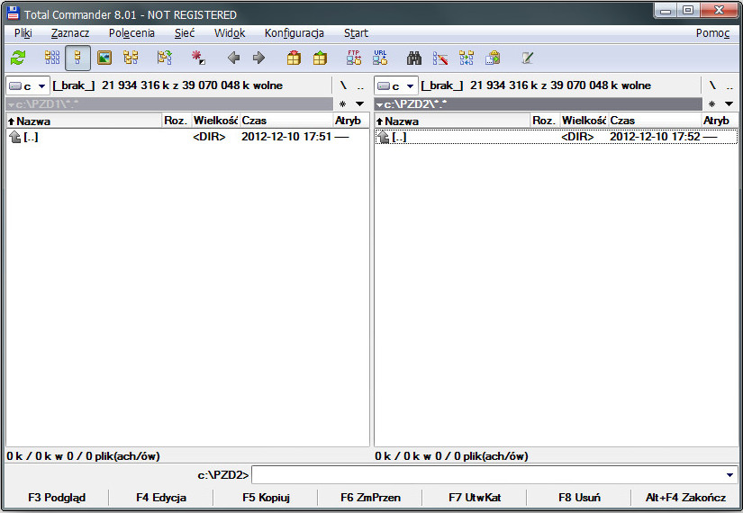Switch to brief file names view
This screenshot has width=743, height=513.
pyautogui.click(x=52, y=58)
